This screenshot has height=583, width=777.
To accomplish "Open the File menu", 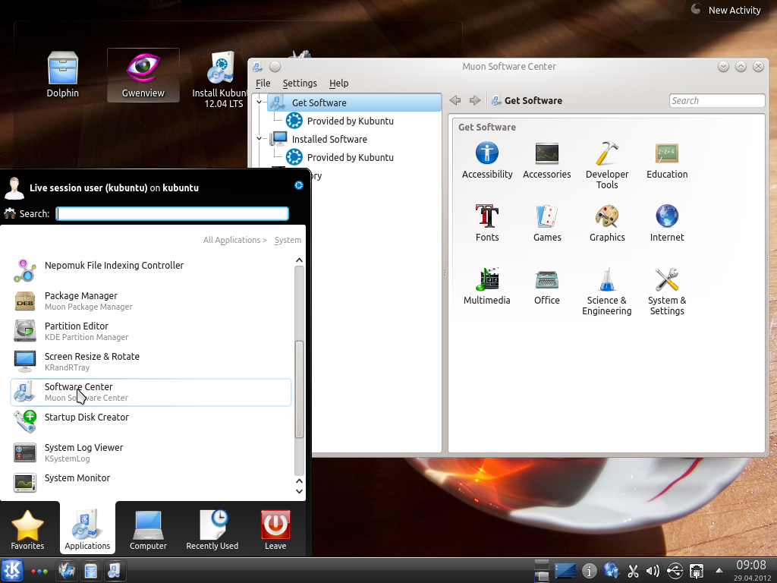I will [263, 84].
